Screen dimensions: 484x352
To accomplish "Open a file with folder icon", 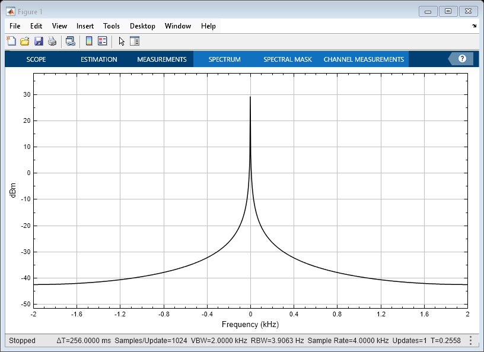I will (25, 41).
